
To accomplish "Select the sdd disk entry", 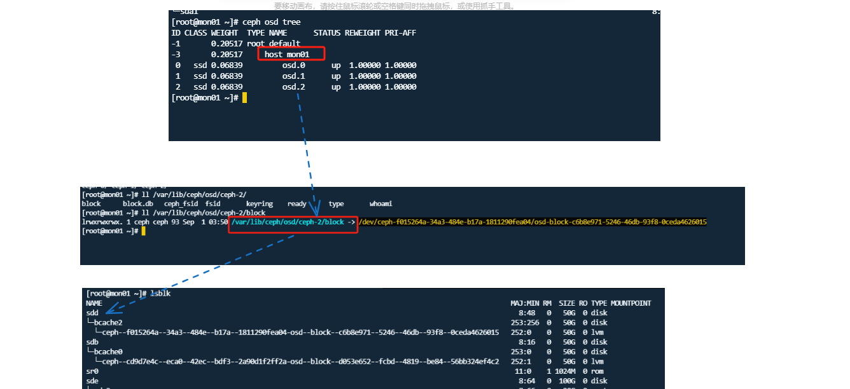I will point(92,313).
